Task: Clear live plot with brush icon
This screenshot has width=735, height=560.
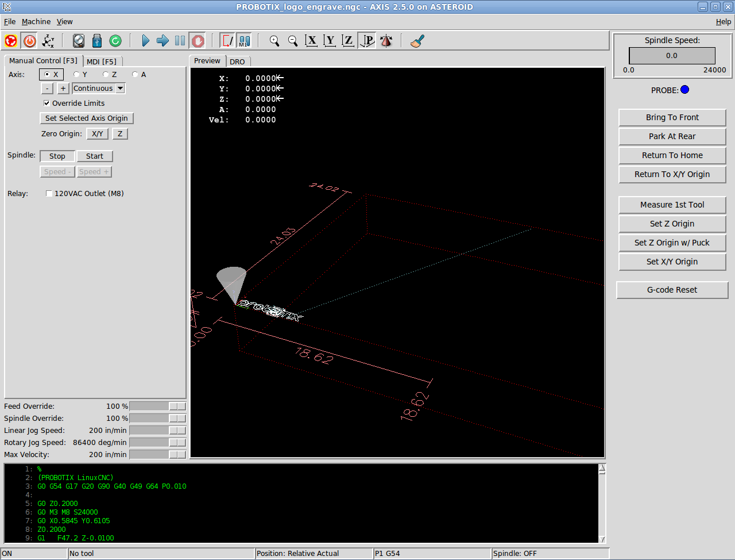Action: coord(417,41)
